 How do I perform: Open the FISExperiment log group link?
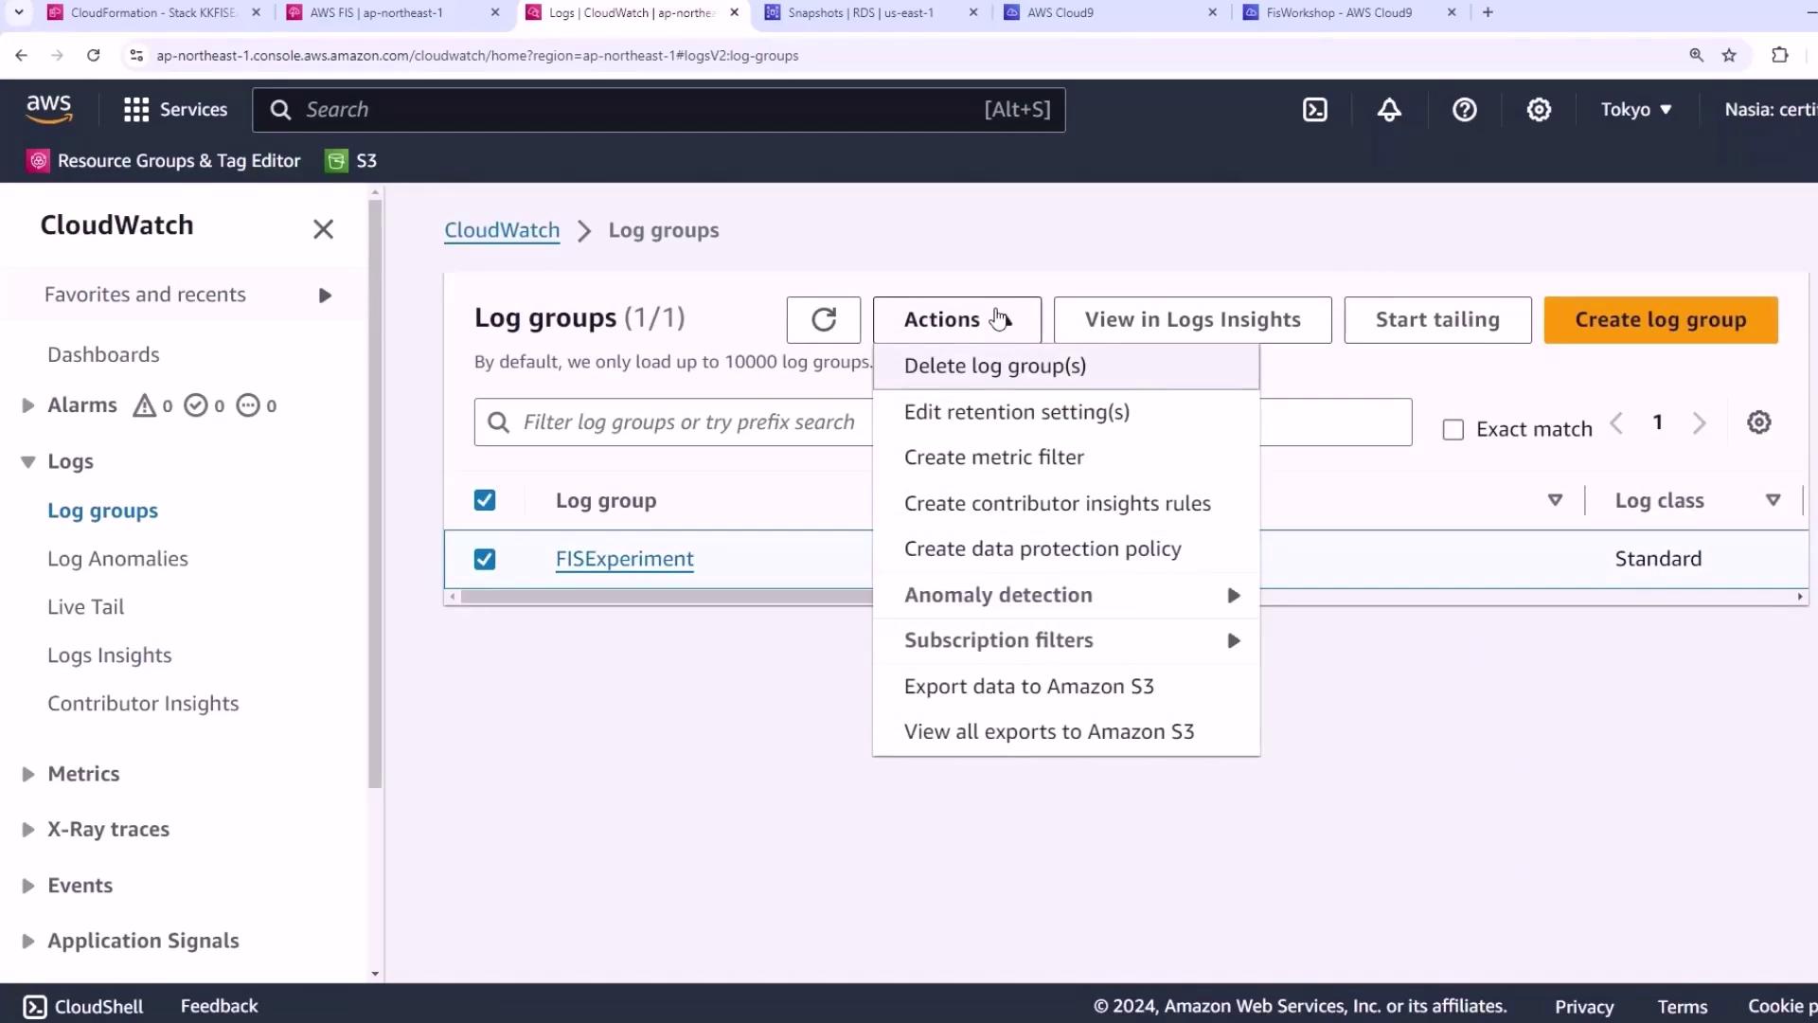[624, 559]
